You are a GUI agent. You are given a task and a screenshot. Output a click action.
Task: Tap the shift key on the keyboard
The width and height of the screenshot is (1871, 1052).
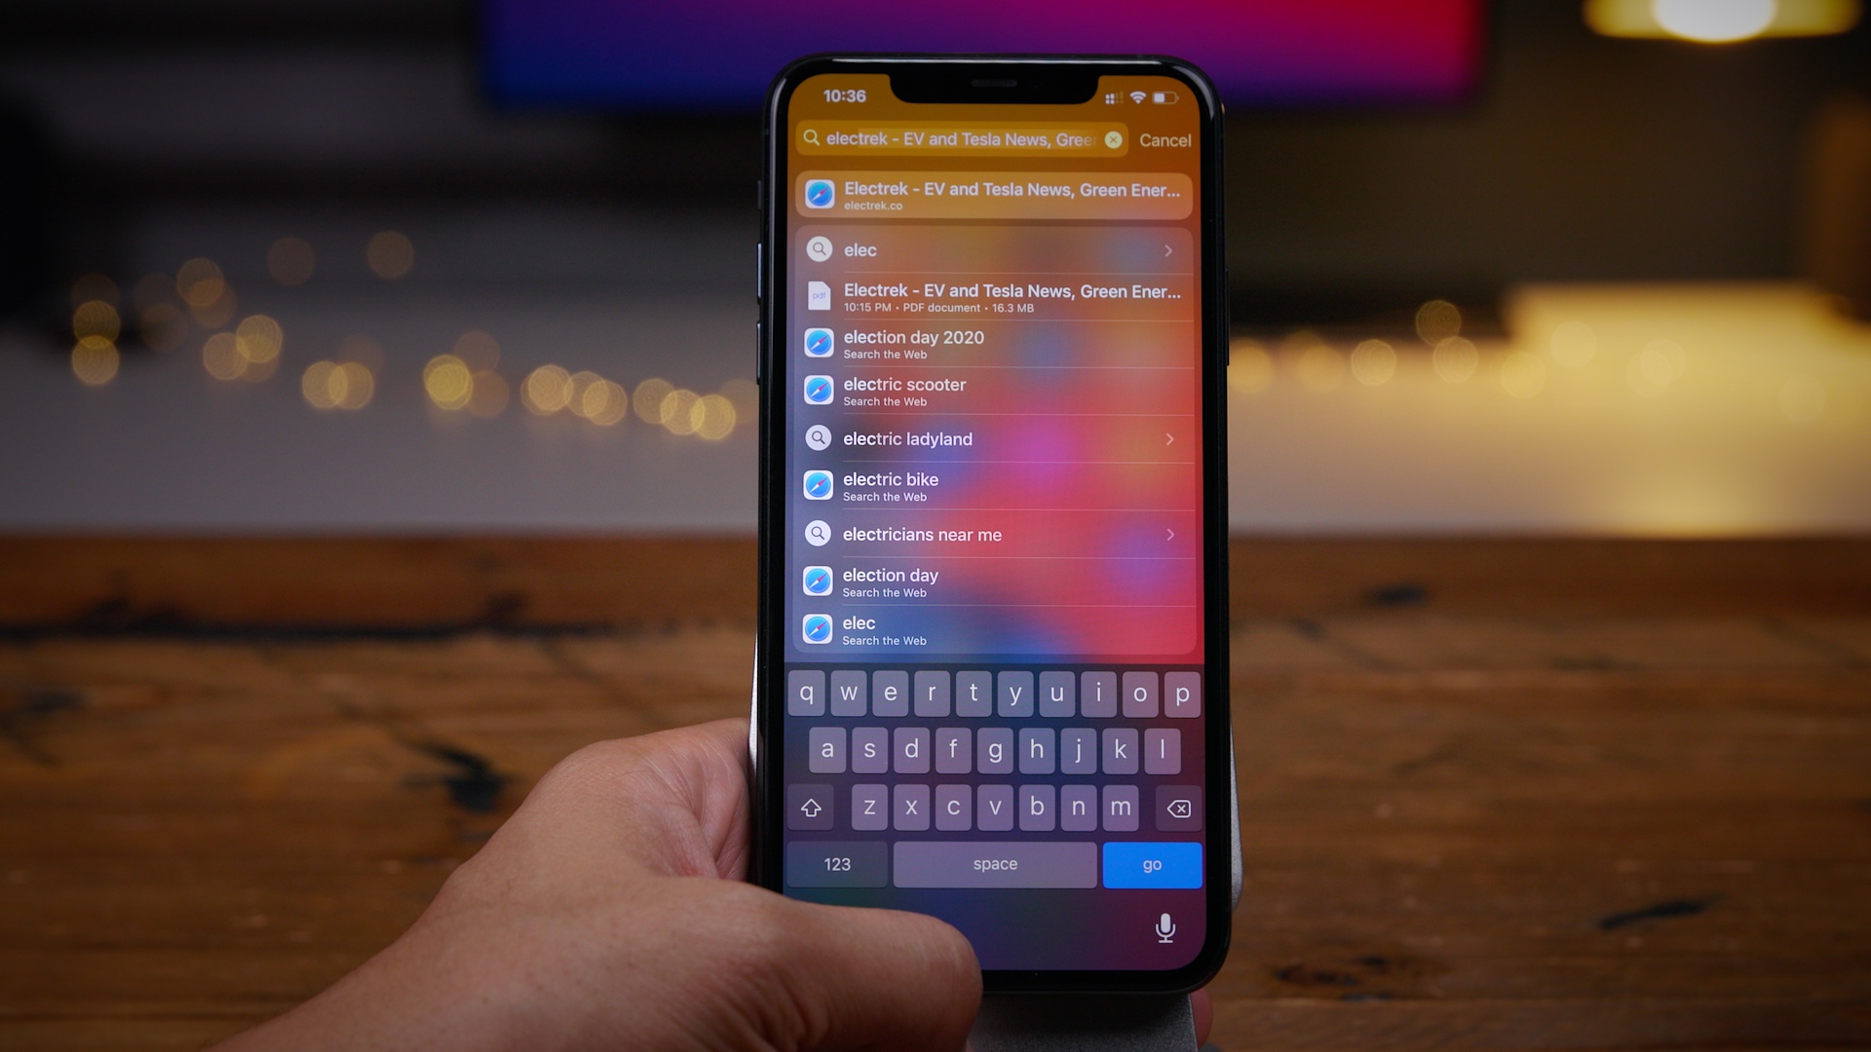(810, 806)
